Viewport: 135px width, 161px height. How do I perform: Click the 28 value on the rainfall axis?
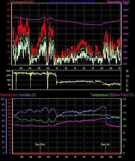click(x=9, y=103)
